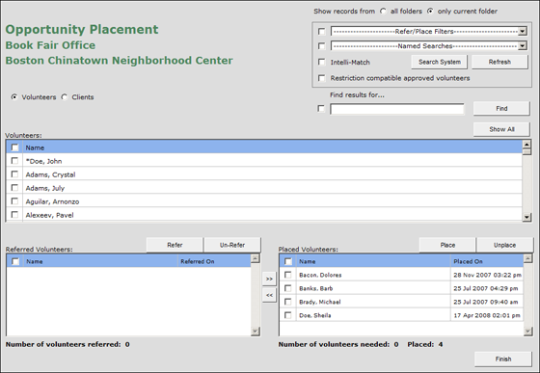Click the Search System button

pos(440,62)
